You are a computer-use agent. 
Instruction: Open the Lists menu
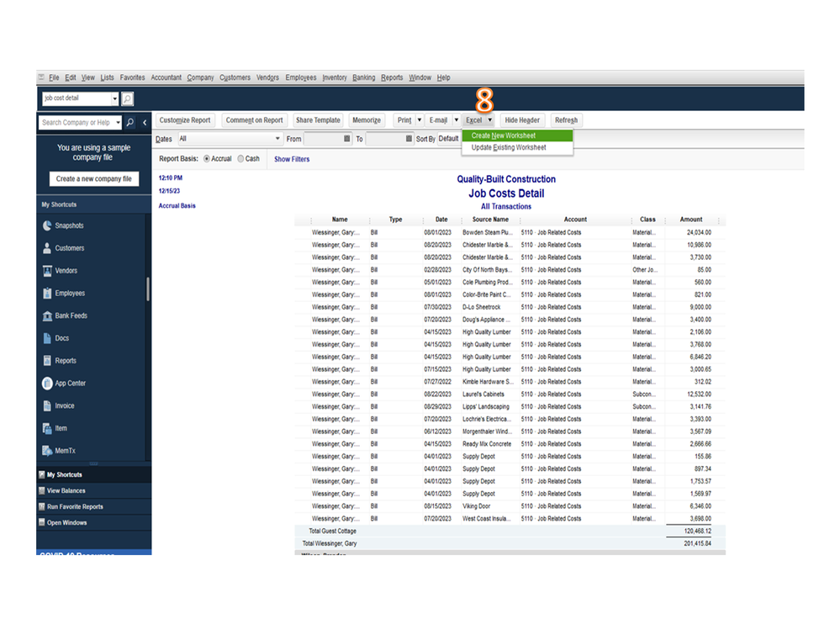point(107,77)
